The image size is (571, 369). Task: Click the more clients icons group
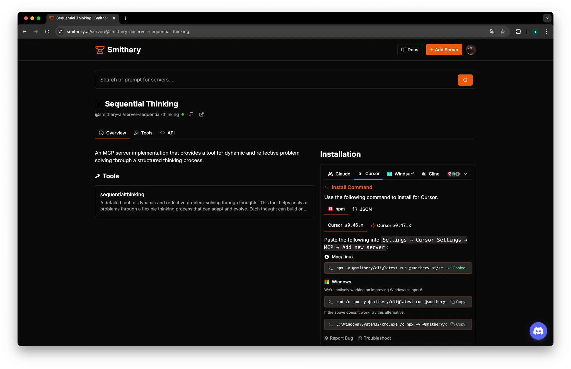click(x=454, y=174)
